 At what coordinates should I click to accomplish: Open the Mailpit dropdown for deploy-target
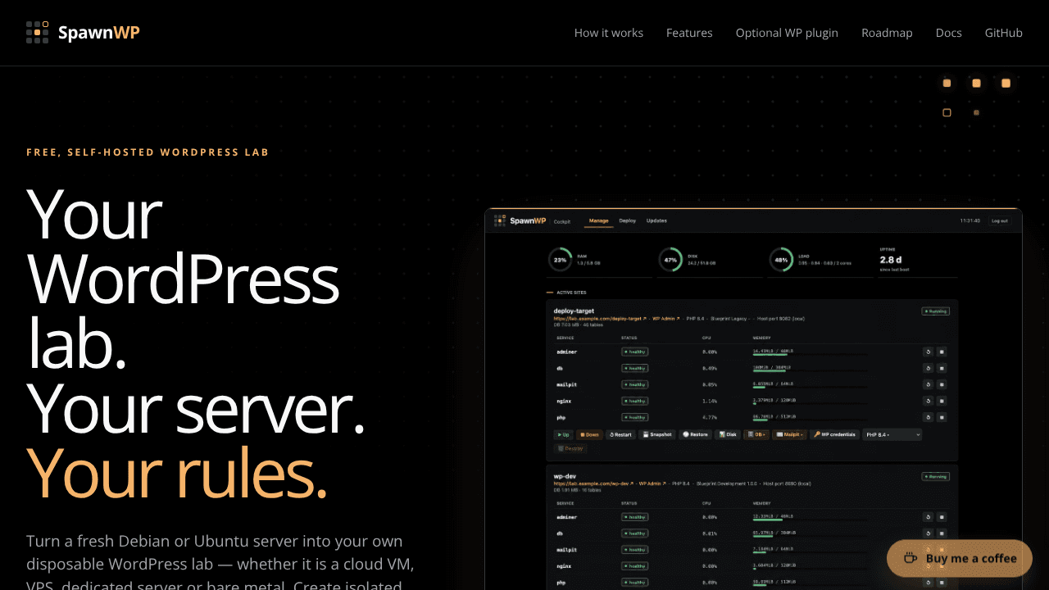(790, 434)
